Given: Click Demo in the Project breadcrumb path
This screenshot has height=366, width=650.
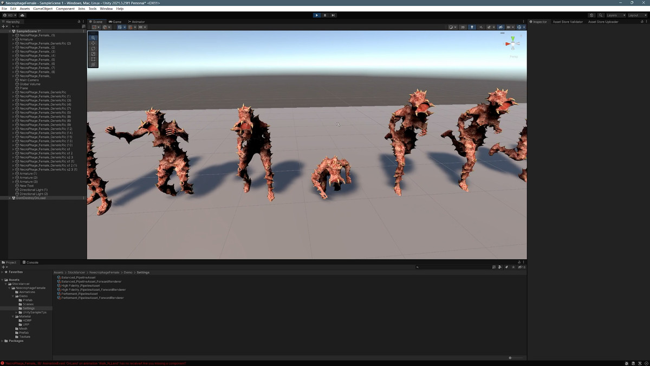Looking at the screenshot, I should pyautogui.click(x=128, y=272).
